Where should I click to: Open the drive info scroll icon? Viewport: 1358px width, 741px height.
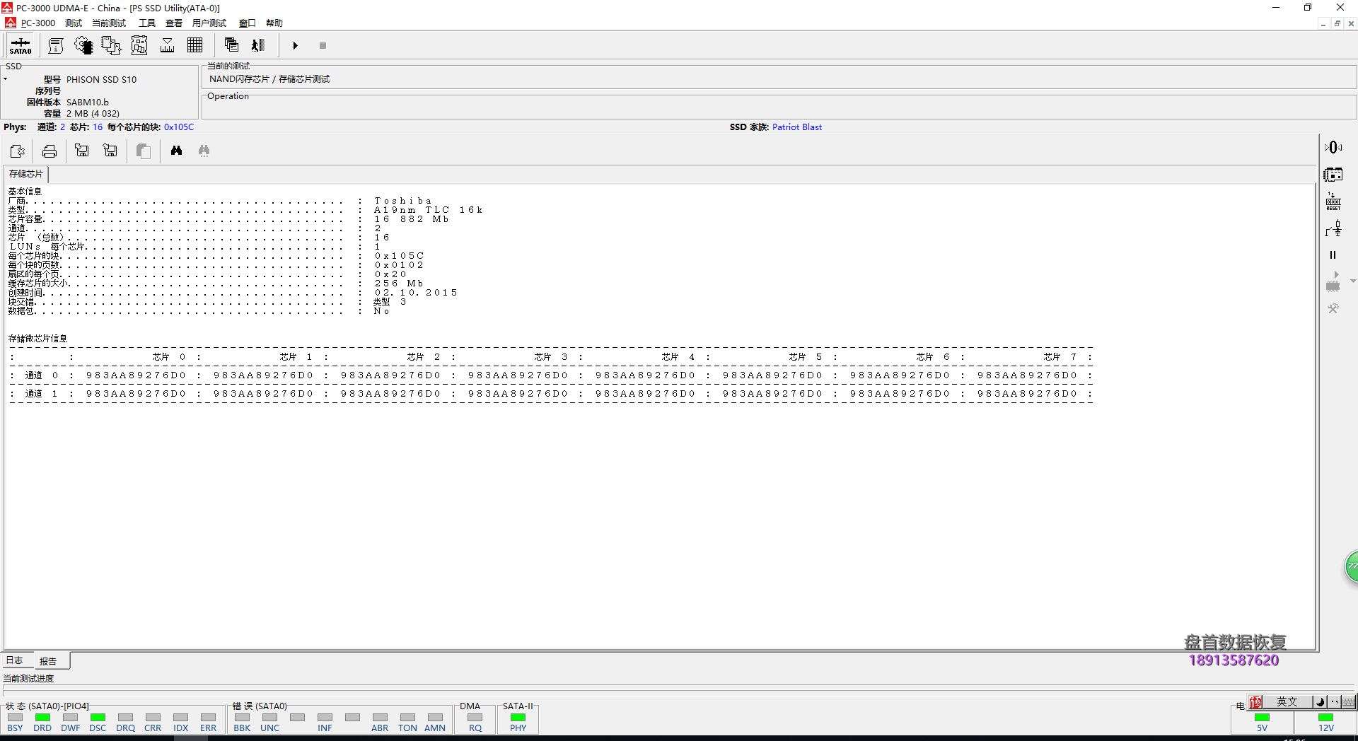click(56, 46)
